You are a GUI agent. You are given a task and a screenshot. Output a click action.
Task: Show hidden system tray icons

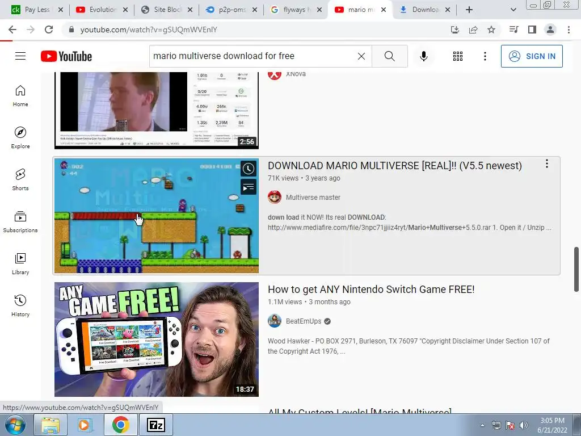pos(482,426)
